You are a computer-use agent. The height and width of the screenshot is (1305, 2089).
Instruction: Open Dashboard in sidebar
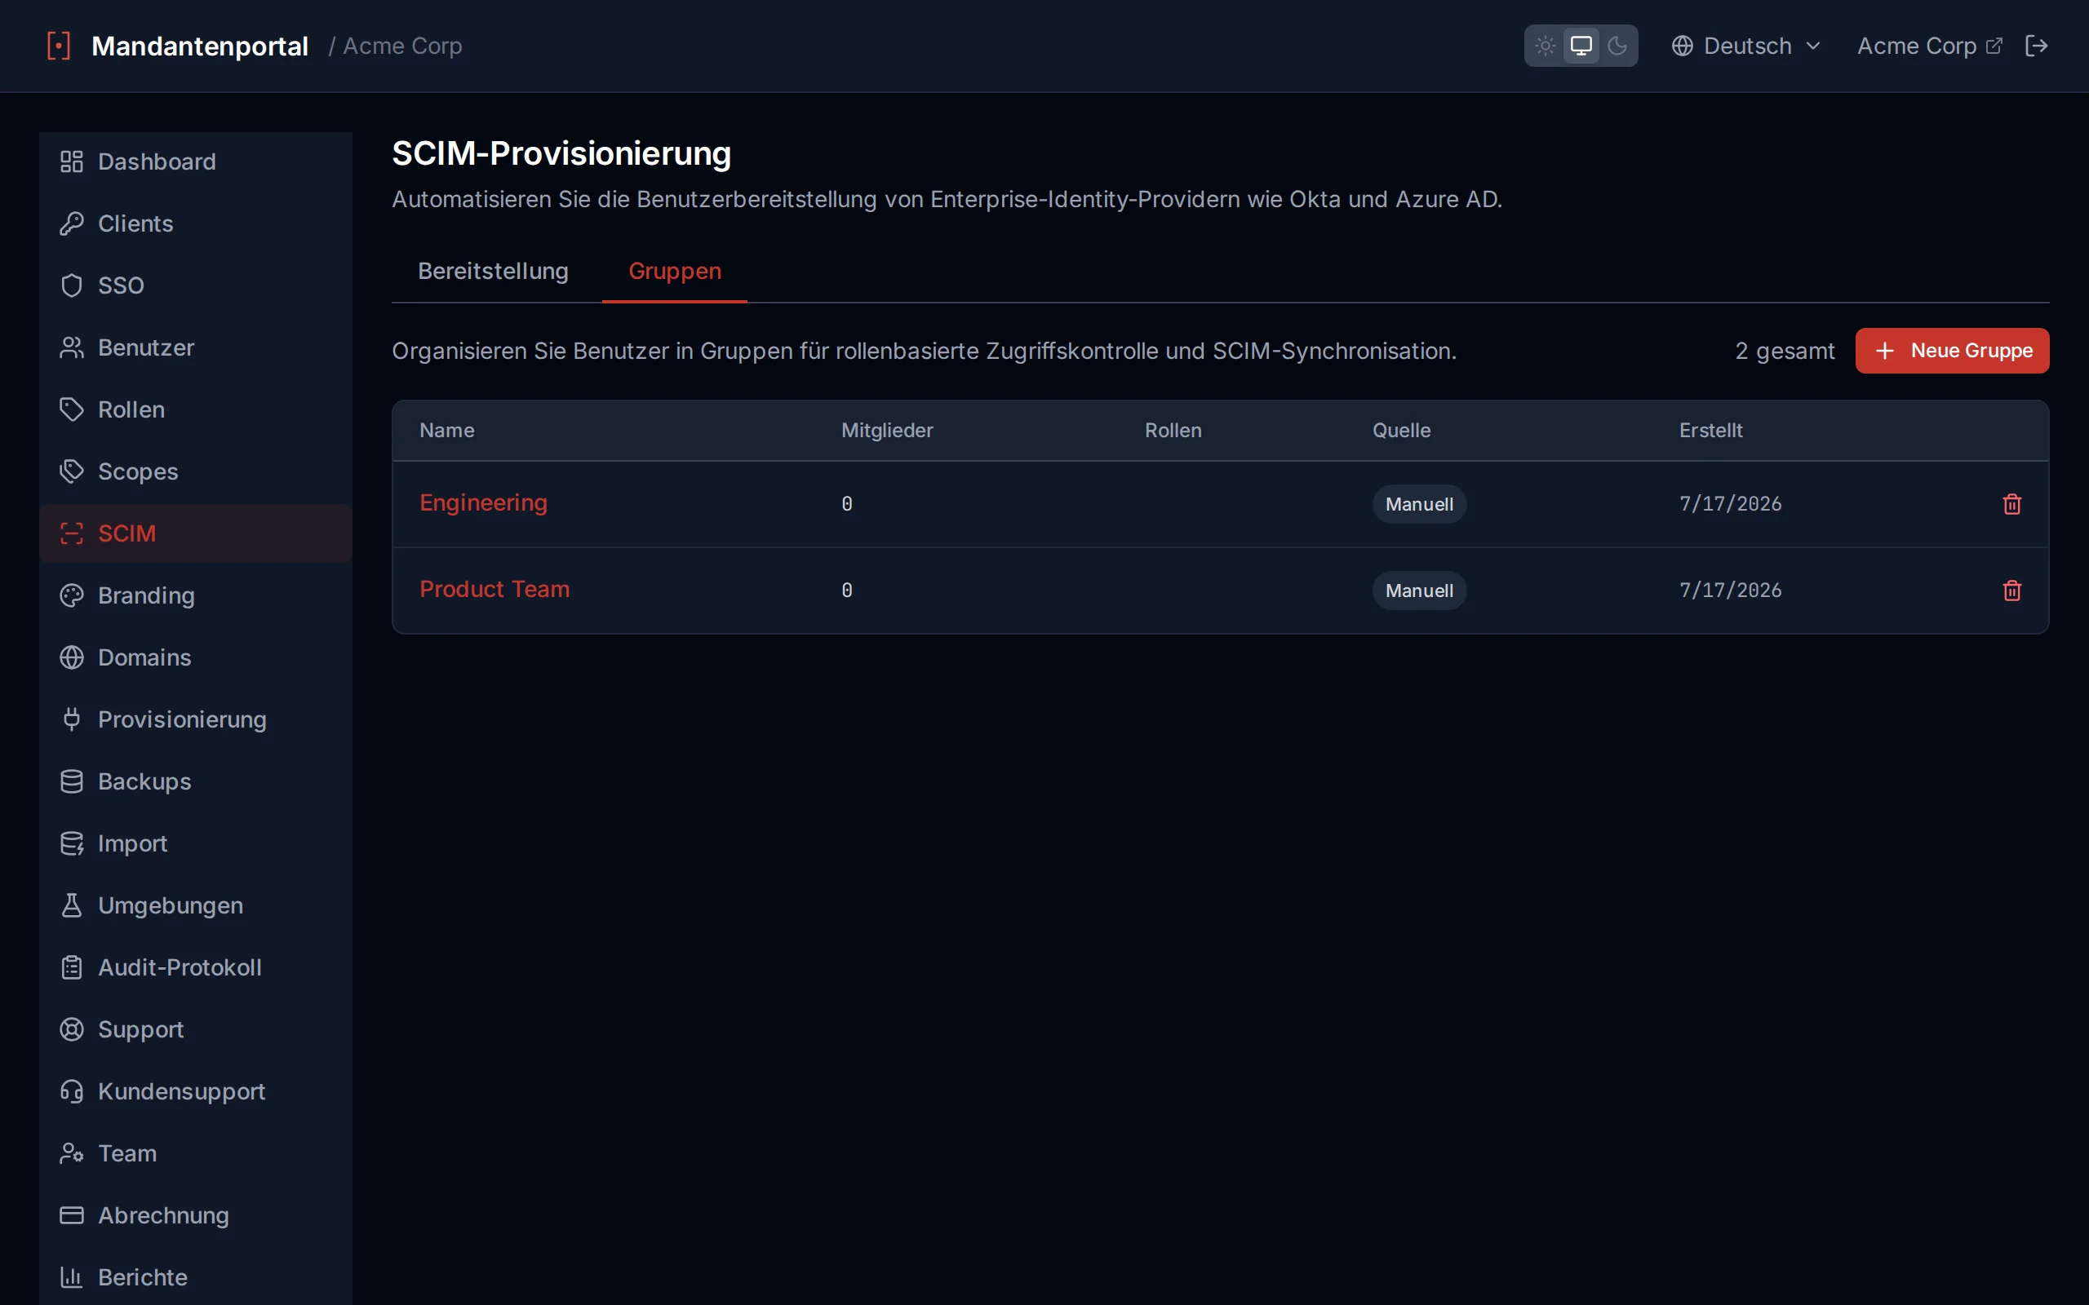tap(196, 161)
